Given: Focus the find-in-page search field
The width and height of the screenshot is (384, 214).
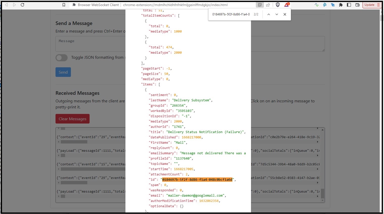Looking at the screenshot, I should click(231, 14).
